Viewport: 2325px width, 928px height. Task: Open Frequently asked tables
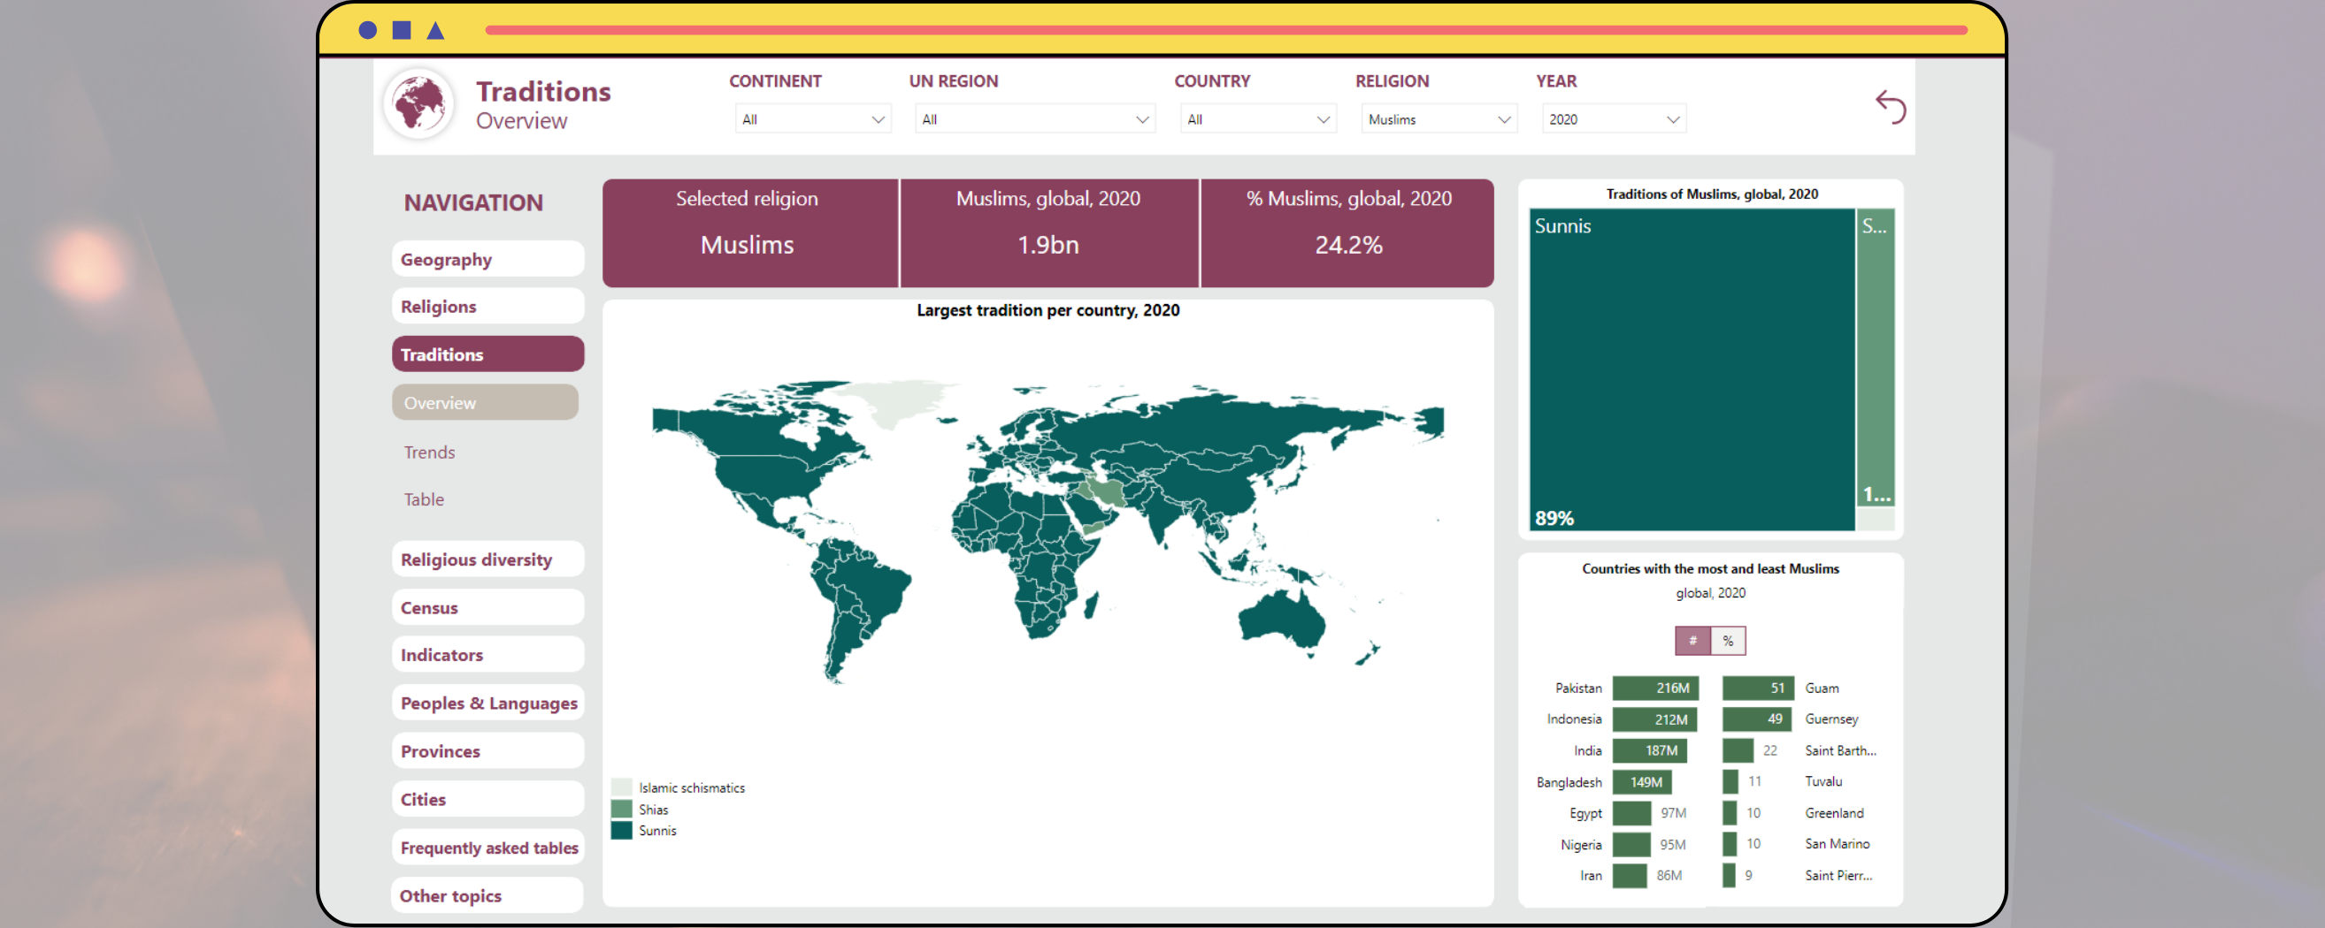click(x=487, y=847)
